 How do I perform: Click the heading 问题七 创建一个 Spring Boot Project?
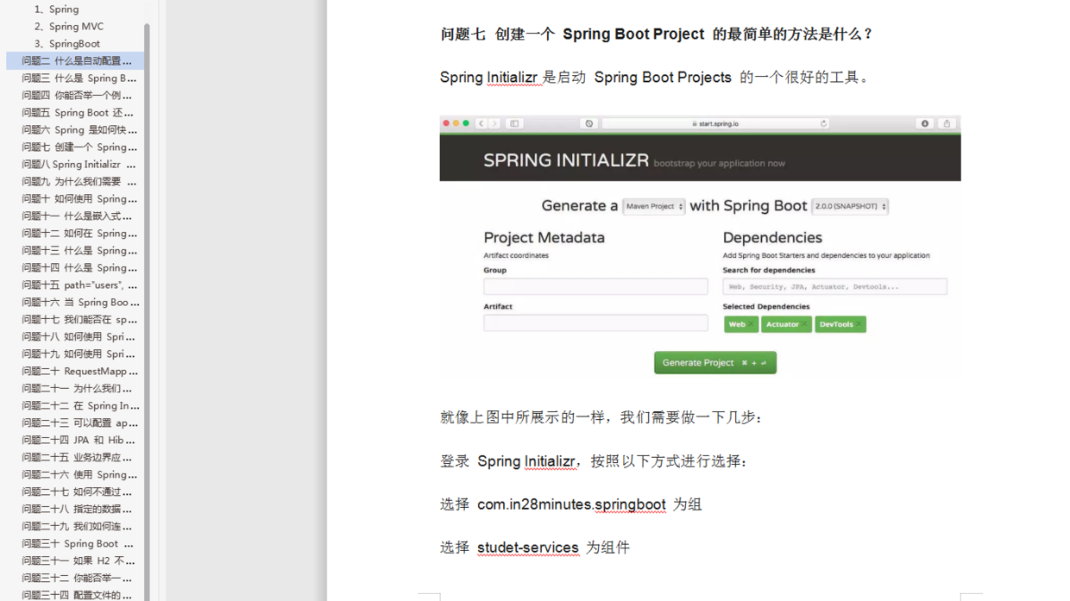(x=657, y=34)
